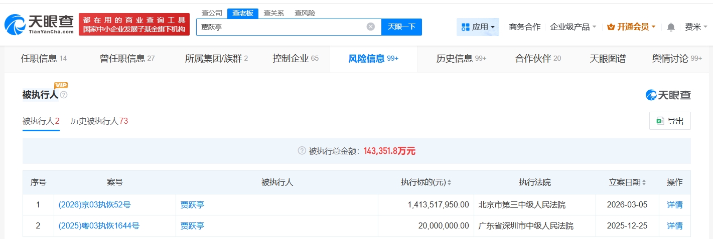Switch to the 任职信息 tab
The width and height of the screenshot is (713, 239).
(44, 59)
